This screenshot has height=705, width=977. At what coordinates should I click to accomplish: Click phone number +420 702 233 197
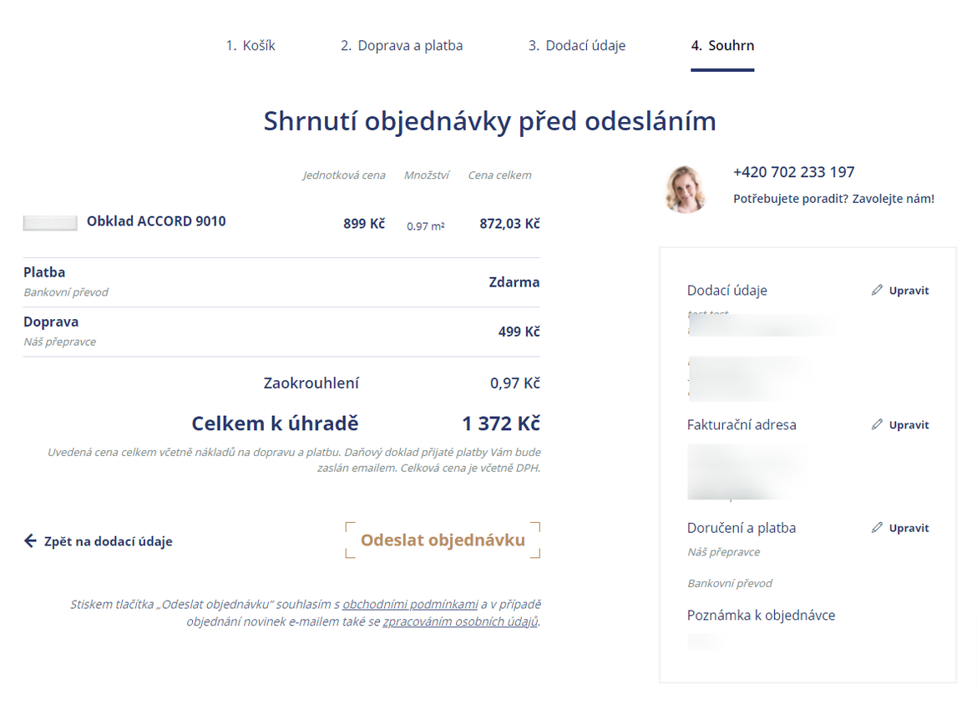point(793,172)
